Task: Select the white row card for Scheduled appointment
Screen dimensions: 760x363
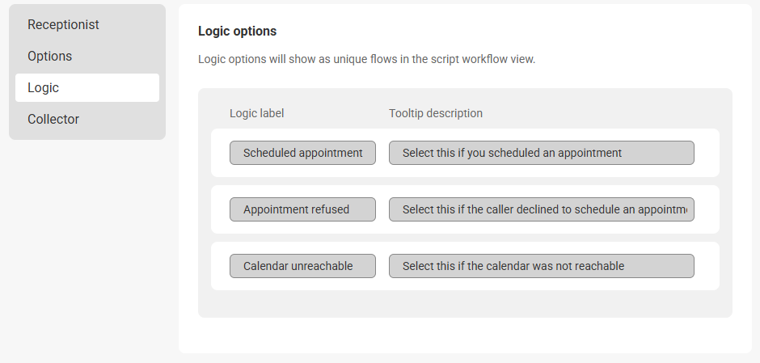Action: point(707,153)
